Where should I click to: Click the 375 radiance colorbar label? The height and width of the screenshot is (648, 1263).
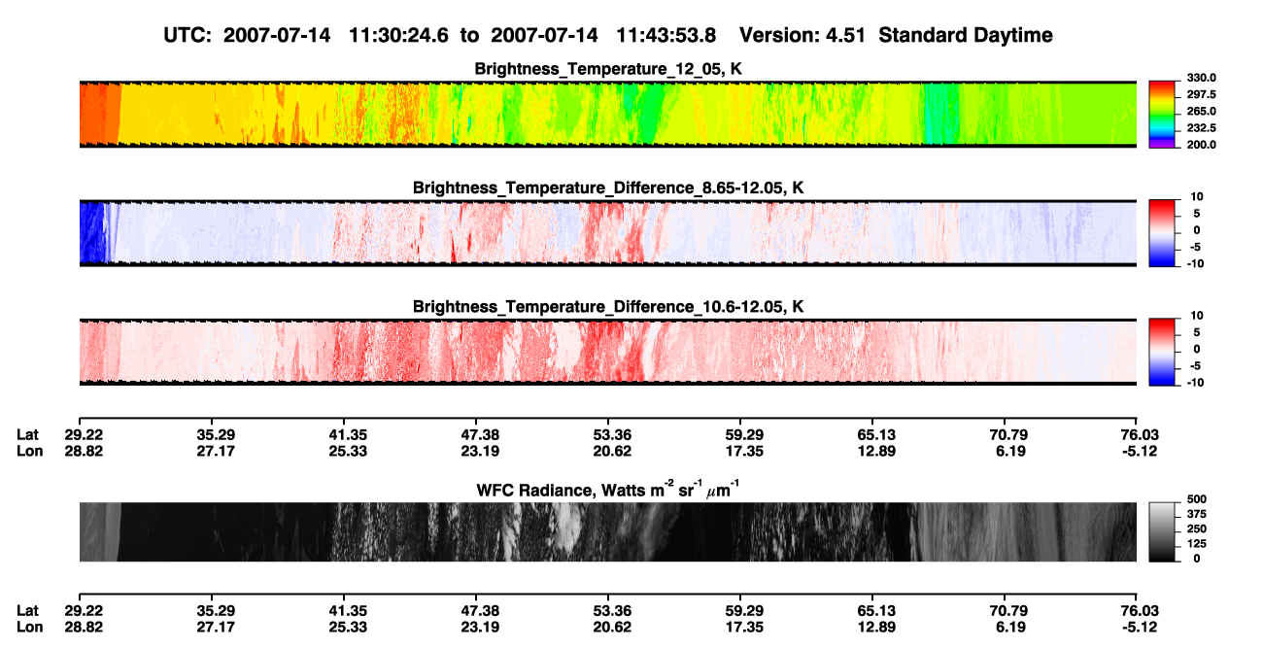1195,513
